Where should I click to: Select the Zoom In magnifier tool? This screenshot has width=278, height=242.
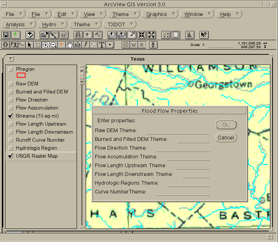(x=46, y=45)
